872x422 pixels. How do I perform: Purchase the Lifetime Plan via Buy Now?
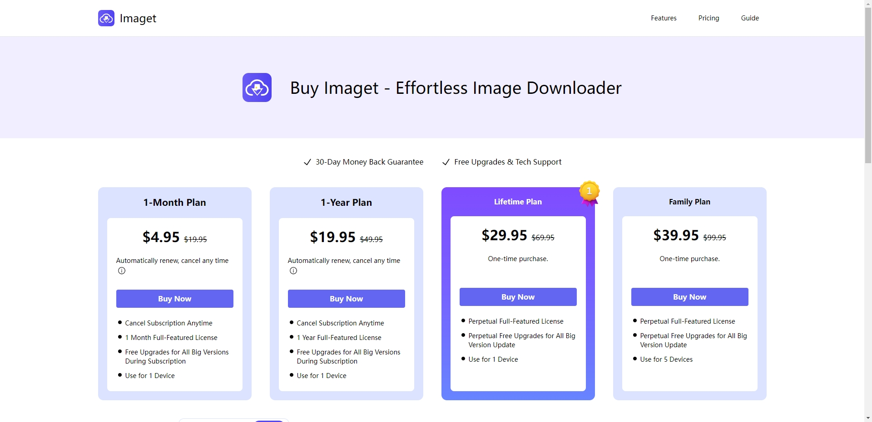[x=518, y=297]
